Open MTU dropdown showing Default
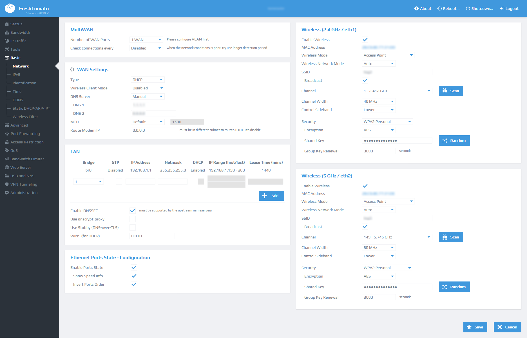Screen dimensions: 527x338 click(148, 122)
